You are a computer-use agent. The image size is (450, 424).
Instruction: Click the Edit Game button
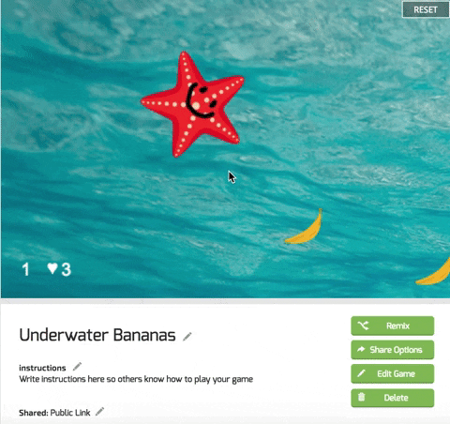pyautogui.click(x=393, y=373)
